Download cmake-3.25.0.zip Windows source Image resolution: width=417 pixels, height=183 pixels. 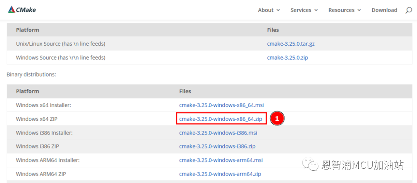(x=288, y=57)
